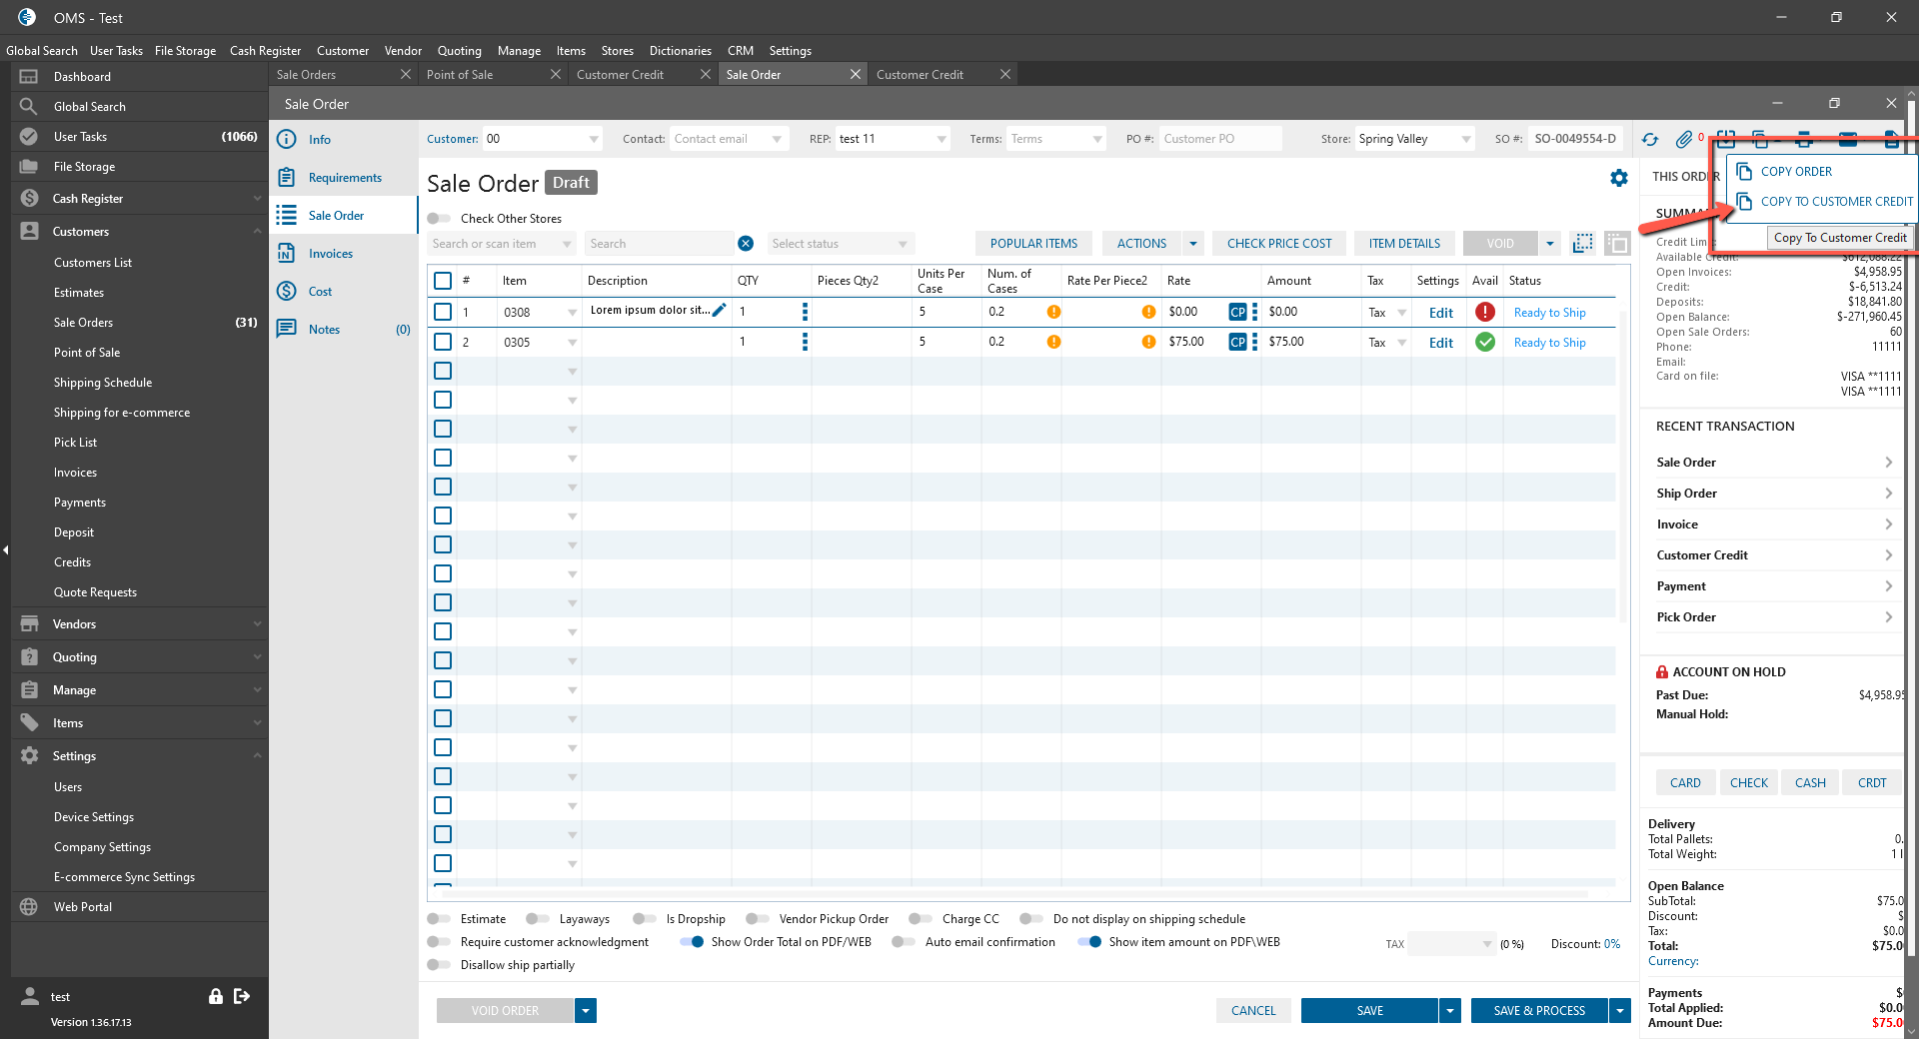Click the POPULAR ITEMS button

coord(1033,244)
